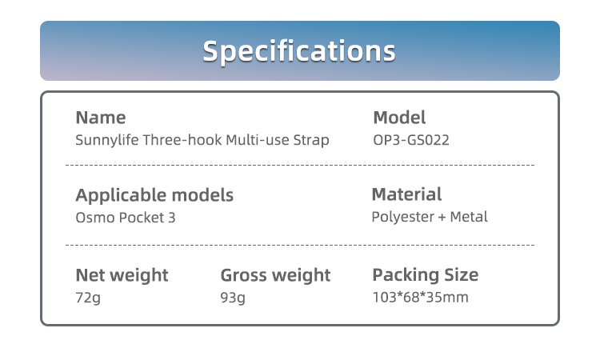Click the 93g gross weight value
The image size is (600, 340).
pos(233,298)
